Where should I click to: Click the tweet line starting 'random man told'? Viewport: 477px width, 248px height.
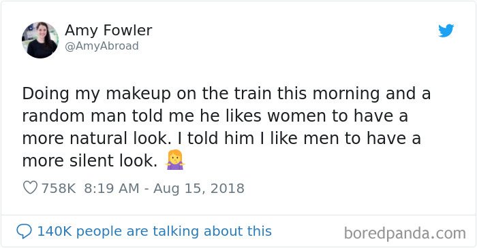point(215,116)
